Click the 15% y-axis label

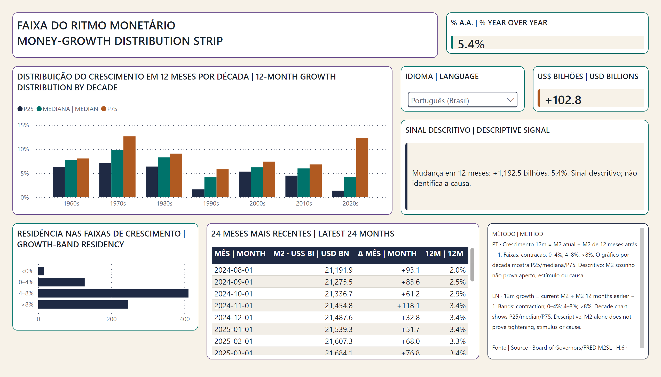pos(23,125)
